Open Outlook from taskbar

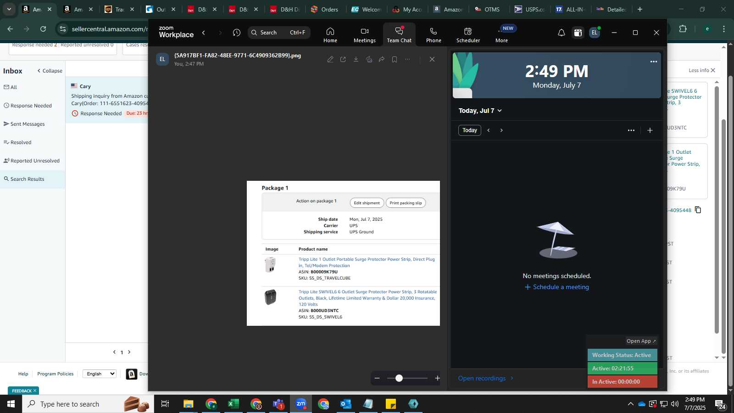coord(346,404)
